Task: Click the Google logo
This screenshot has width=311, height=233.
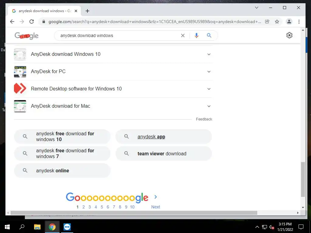Action: tap(26, 36)
